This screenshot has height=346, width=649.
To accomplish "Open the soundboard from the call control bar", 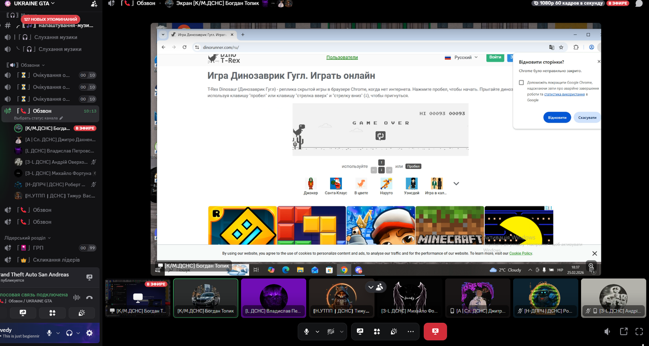I will (393, 331).
